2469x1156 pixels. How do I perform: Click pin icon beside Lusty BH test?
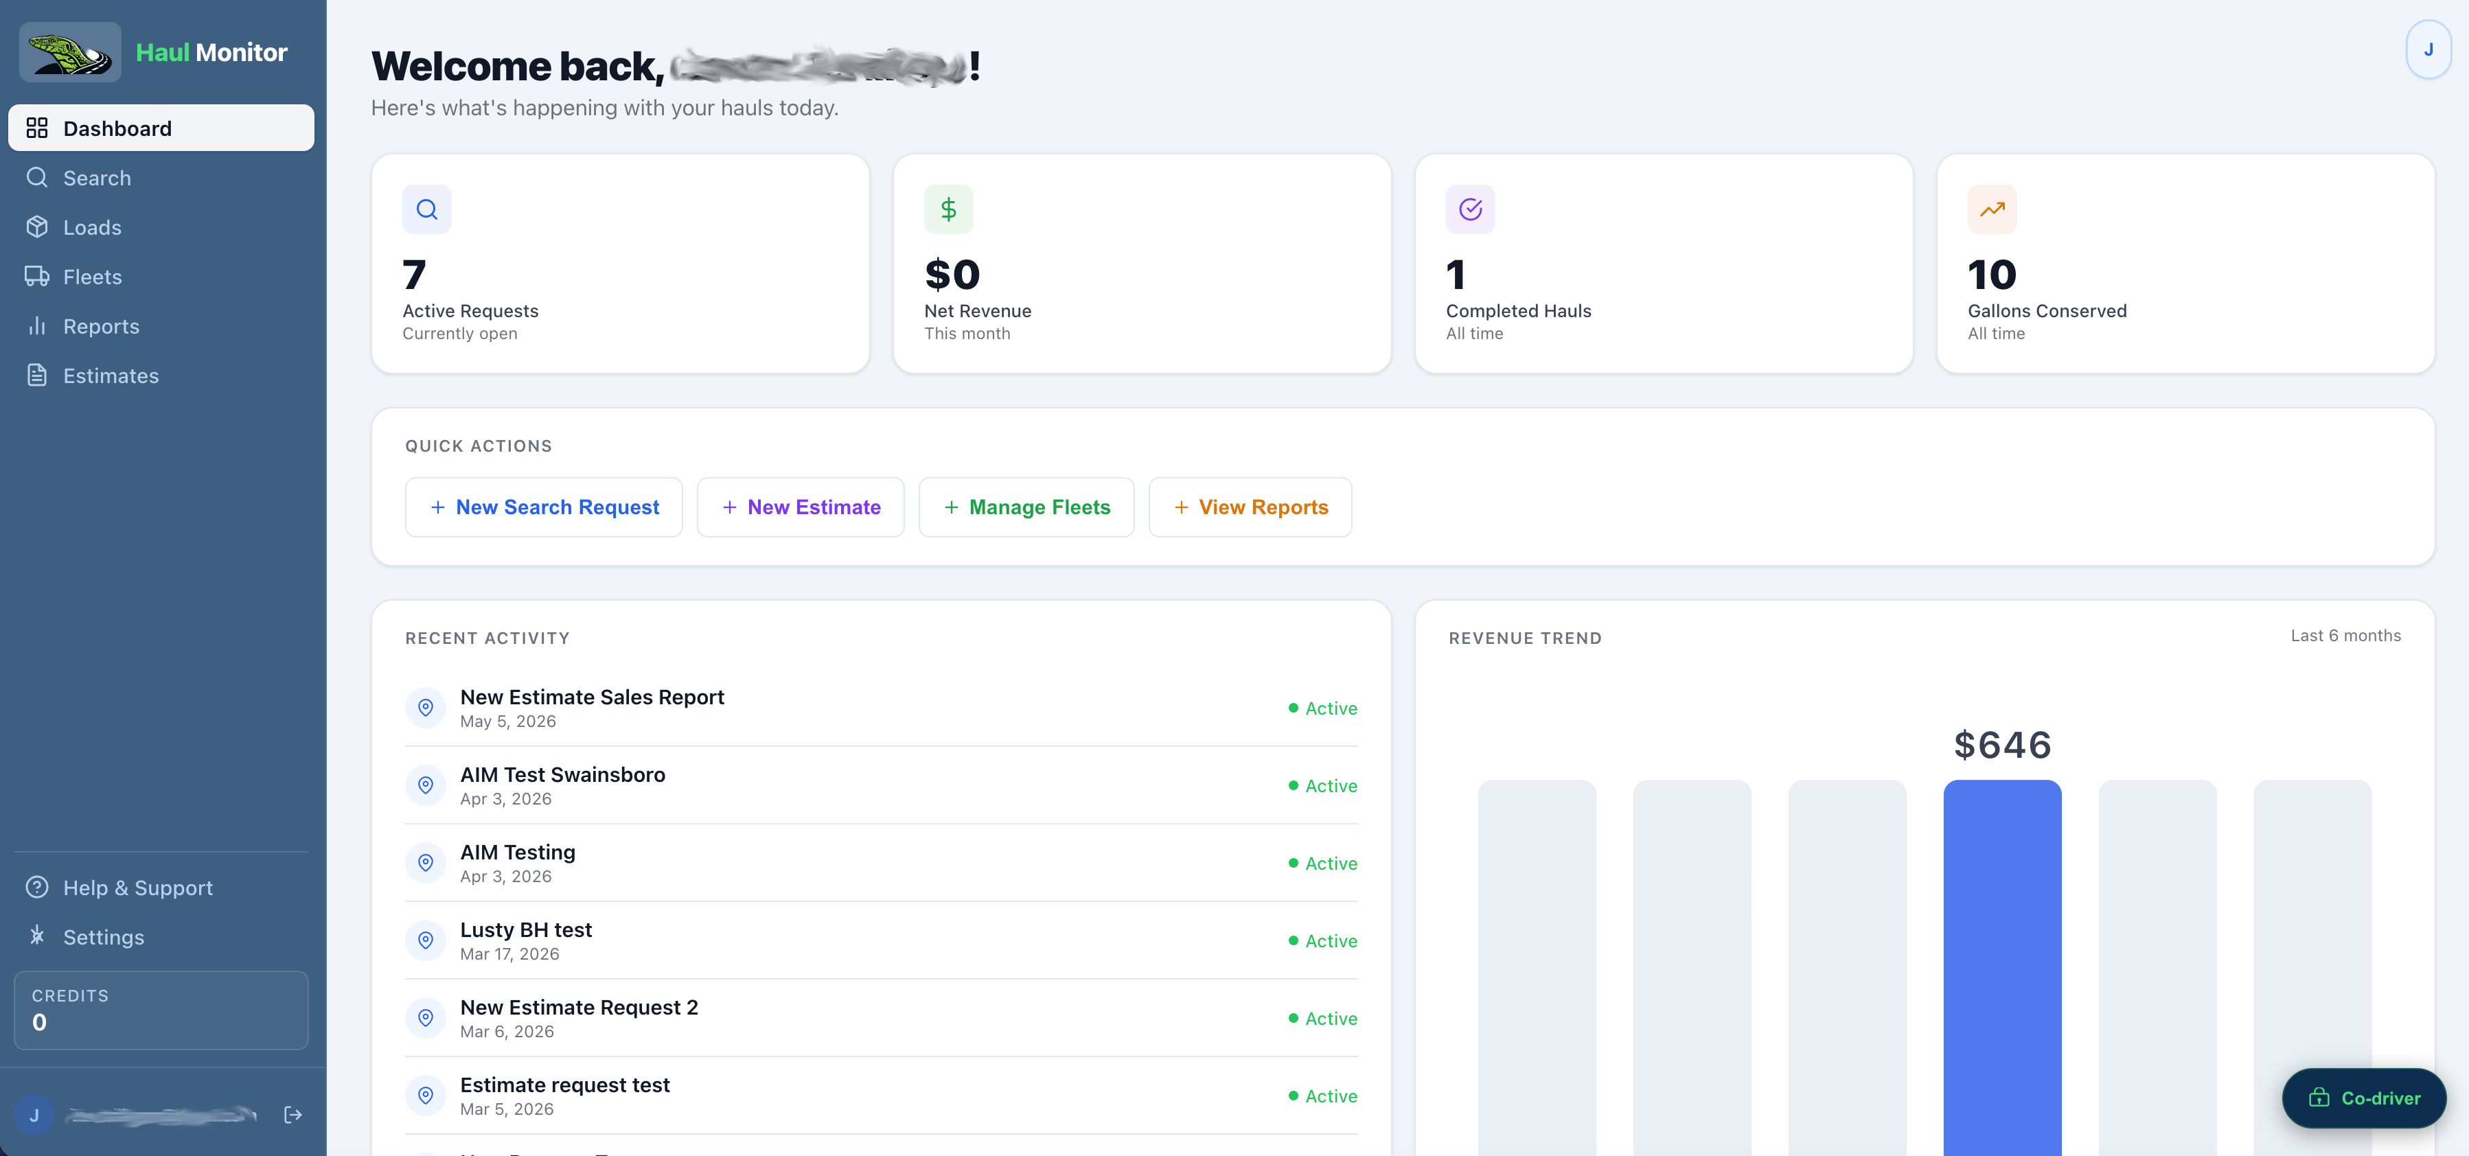(x=426, y=941)
